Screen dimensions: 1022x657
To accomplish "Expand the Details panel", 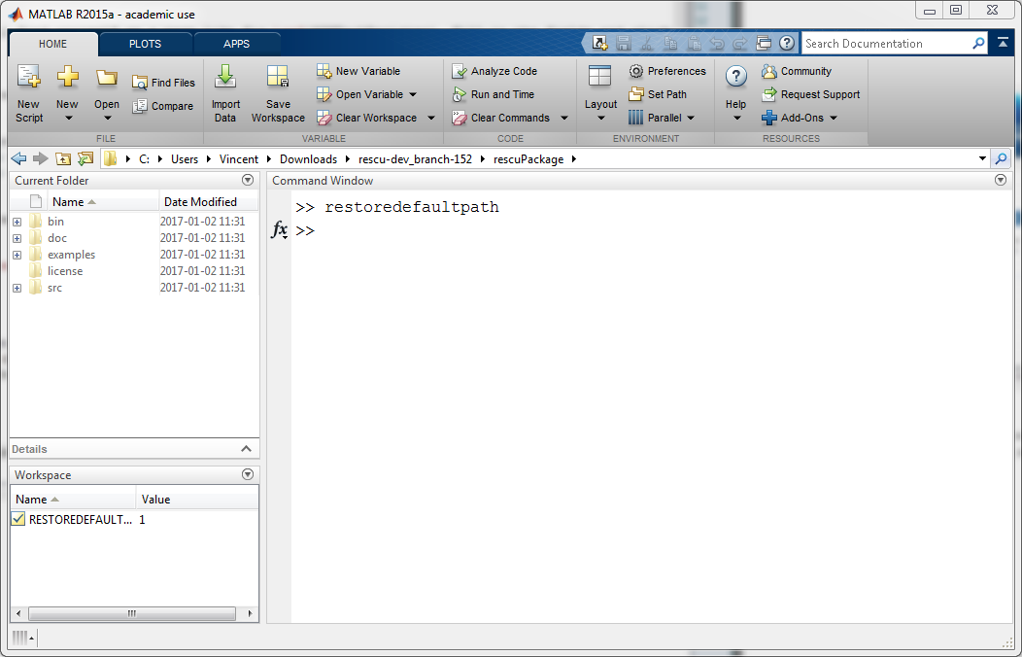I will (246, 448).
